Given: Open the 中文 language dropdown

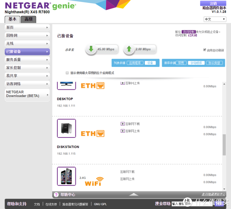Looking at the screenshot, I should pos(215,19).
